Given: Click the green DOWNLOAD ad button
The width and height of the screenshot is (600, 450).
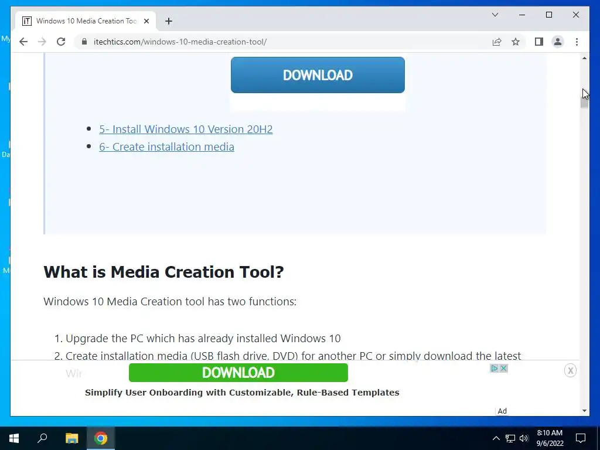Looking at the screenshot, I should (238, 373).
